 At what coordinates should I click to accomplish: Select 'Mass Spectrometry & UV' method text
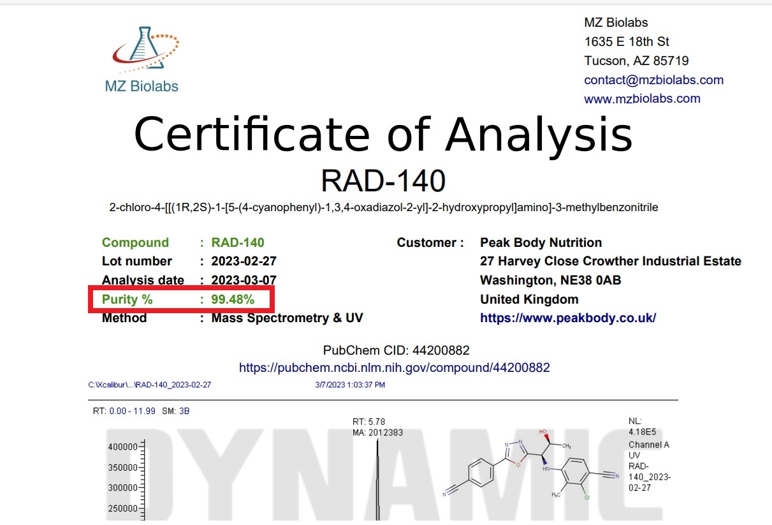[288, 318]
